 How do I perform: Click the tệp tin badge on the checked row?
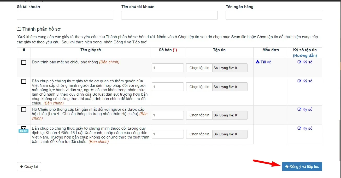click(23, 131)
